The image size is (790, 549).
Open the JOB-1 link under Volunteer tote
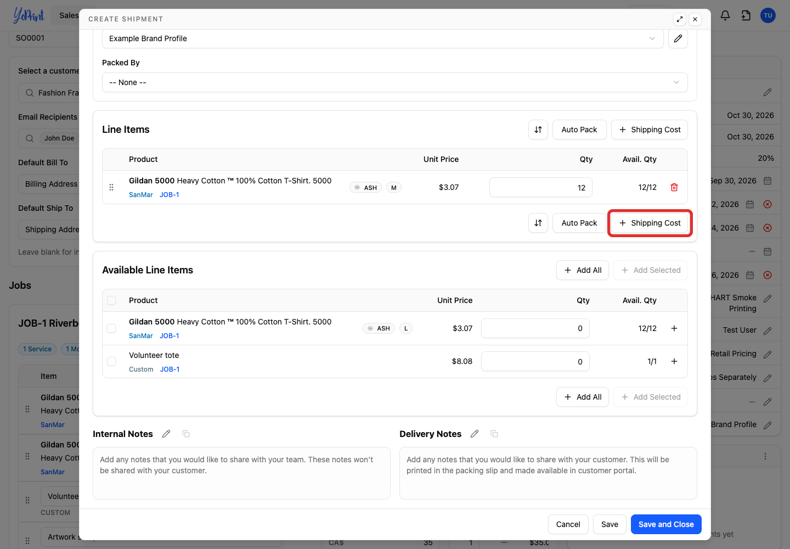pos(170,369)
